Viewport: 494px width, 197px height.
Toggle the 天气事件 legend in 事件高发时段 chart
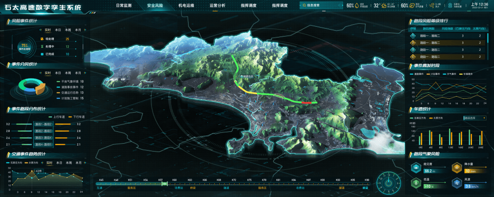(x=449, y=74)
